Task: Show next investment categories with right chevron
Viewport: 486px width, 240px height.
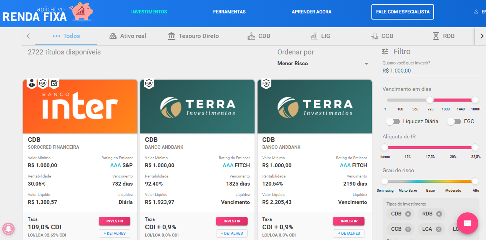Action: click(x=482, y=36)
